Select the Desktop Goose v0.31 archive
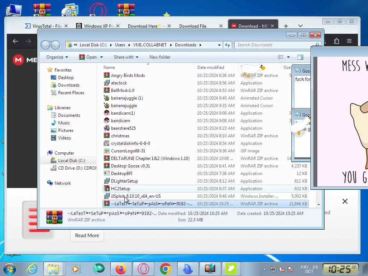 (x=130, y=166)
